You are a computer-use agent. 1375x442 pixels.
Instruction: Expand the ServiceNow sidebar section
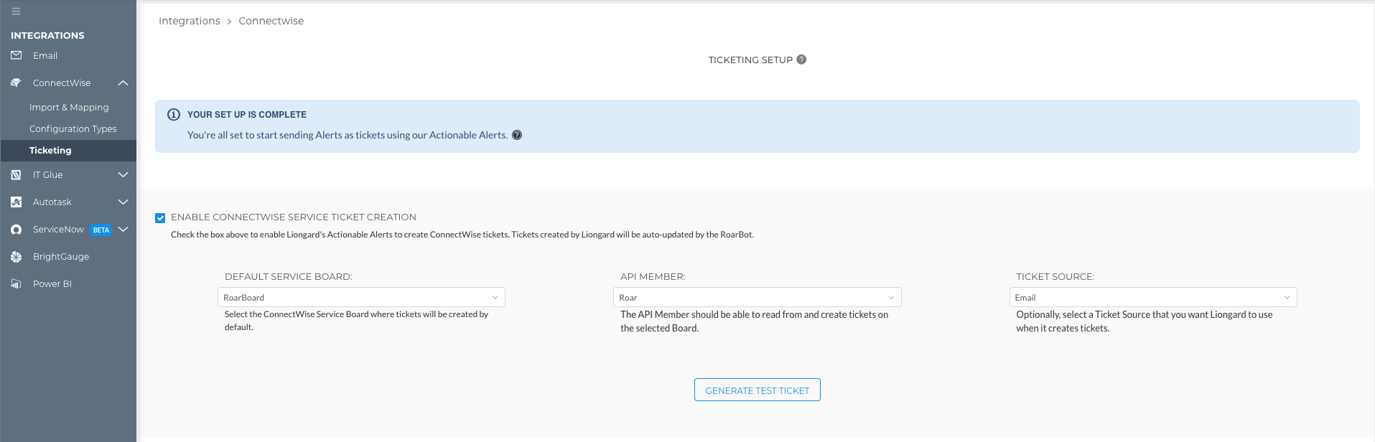click(123, 229)
